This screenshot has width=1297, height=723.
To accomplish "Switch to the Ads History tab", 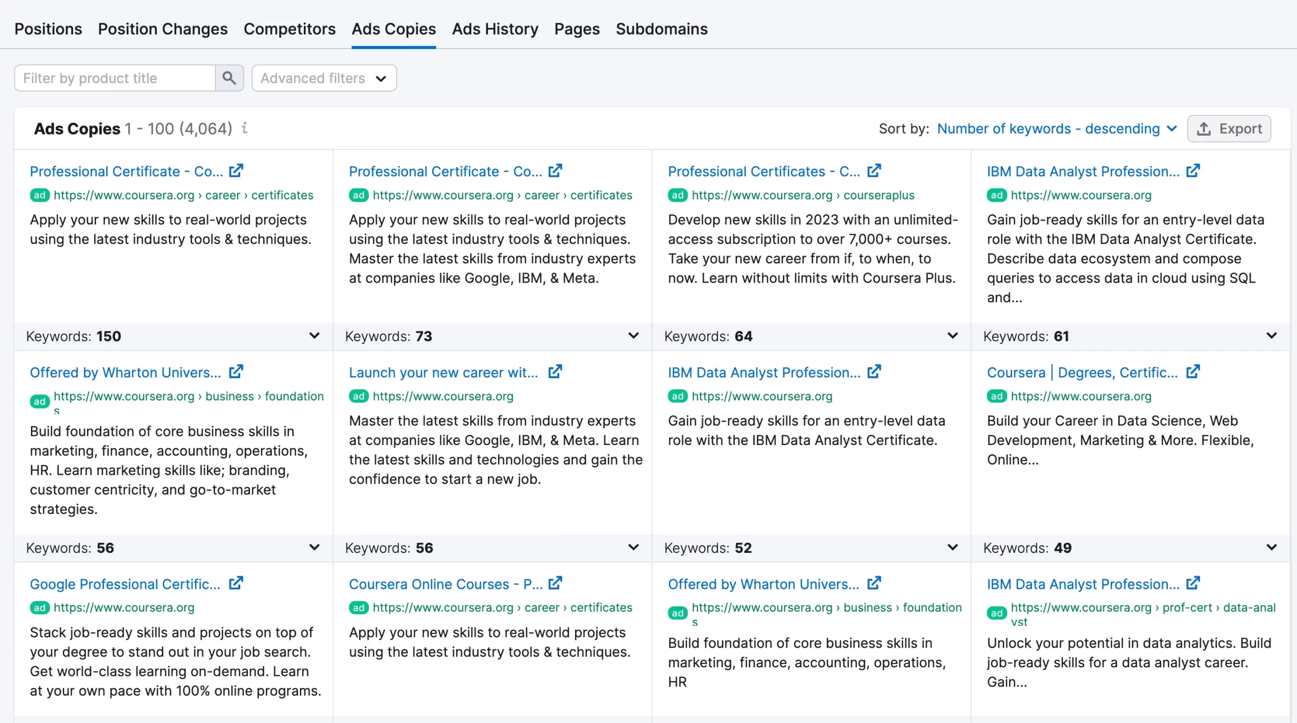I will click(x=495, y=29).
